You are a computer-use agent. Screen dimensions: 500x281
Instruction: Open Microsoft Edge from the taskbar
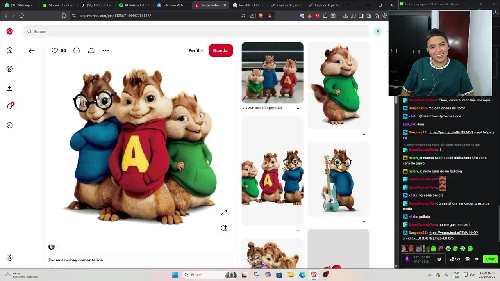[302, 275]
